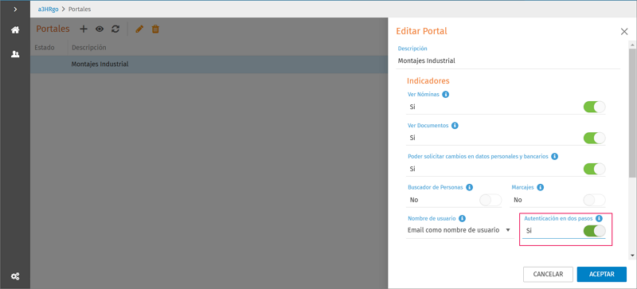Show info for Ver Nóminas
Screen dimensions: 637x289
[x=445, y=94]
